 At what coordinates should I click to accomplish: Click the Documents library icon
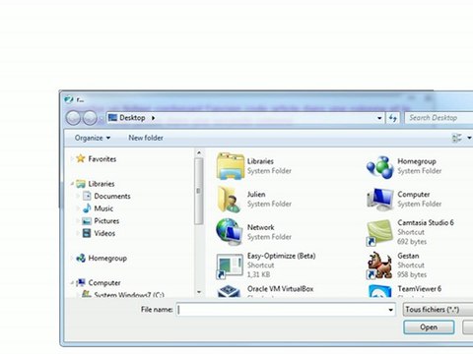87,196
